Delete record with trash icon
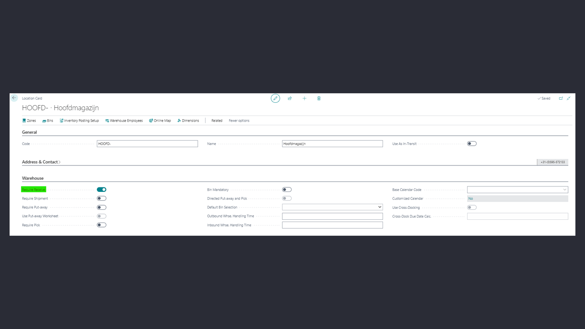Image resolution: width=585 pixels, height=329 pixels. (x=319, y=98)
